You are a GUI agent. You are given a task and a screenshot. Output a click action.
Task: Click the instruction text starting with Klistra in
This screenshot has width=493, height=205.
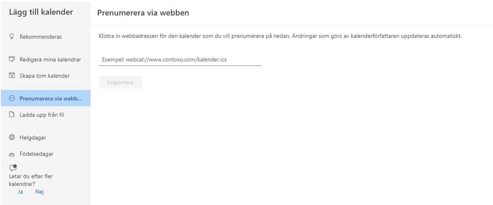(280, 36)
